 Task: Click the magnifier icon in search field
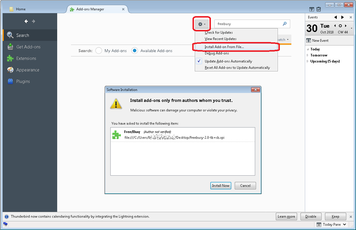(285, 24)
